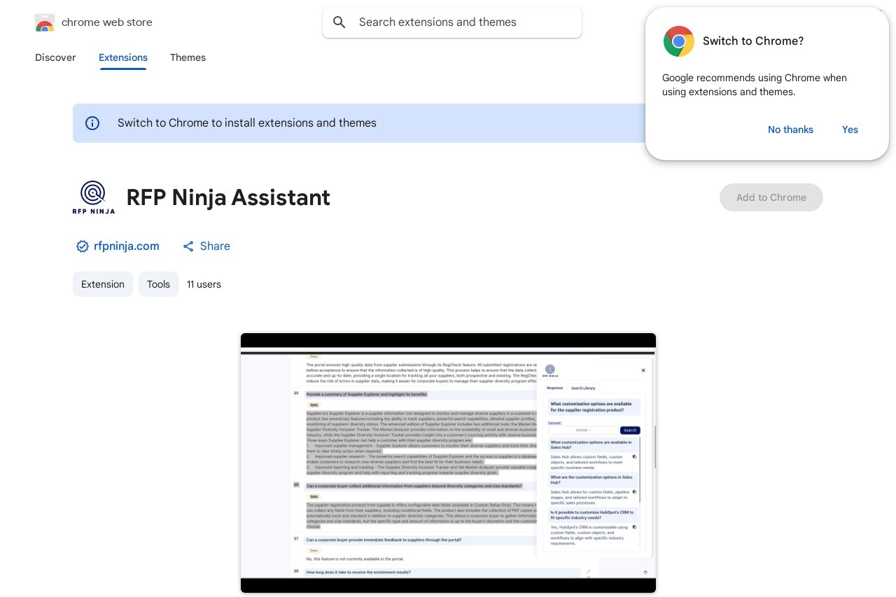Image resolution: width=896 pixels, height=597 pixels.
Task: Dismiss popup with No thanks
Action: pyautogui.click(x=790, y=129)
